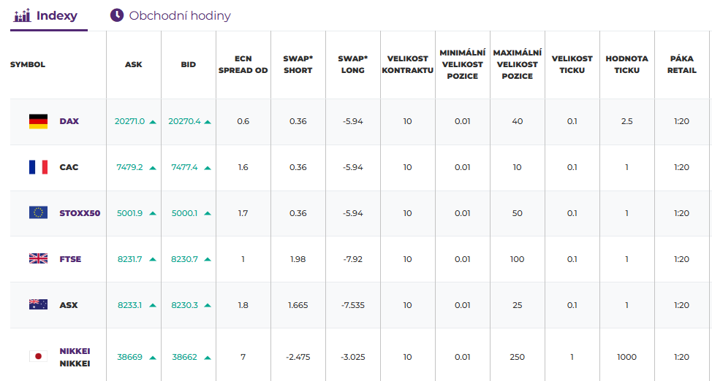Click the green up arrow beside NIKKEI bid price
This screenshot has width=712, height=381.
[208, 358]
